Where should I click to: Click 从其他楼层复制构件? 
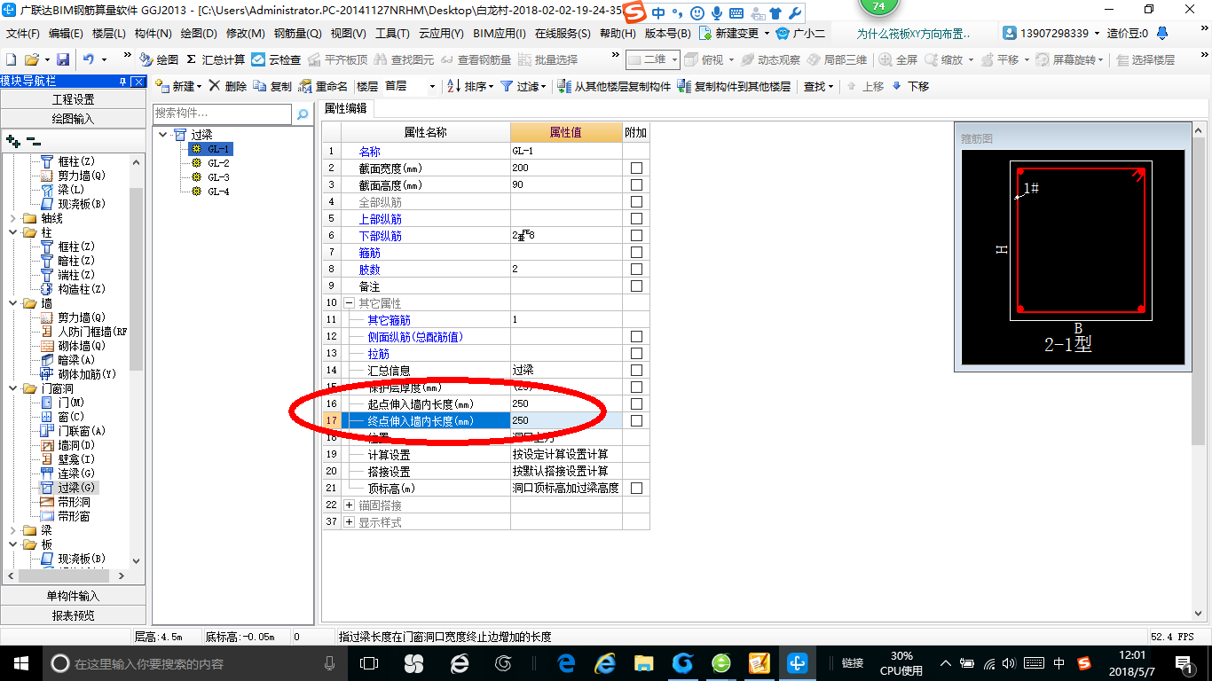pos(614,86)
